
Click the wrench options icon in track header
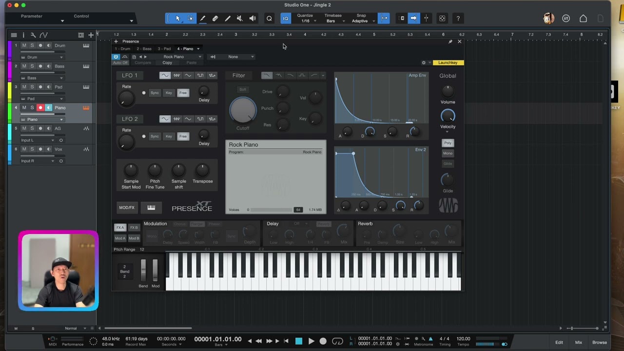point(33,35)
